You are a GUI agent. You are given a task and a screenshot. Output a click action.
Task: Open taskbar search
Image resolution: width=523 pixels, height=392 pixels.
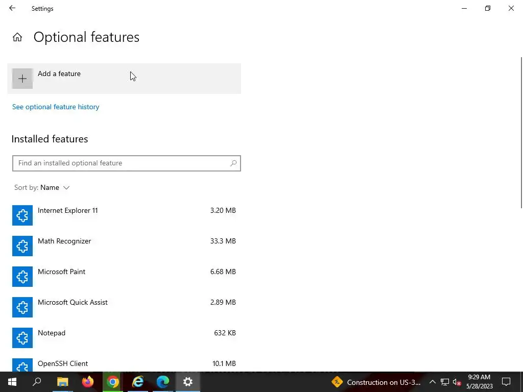pyautogui.click(x=37, y=382)
